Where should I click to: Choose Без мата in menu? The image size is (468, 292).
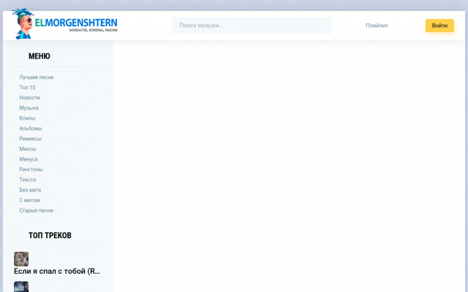pyautogui.click(x=30, y=190)
